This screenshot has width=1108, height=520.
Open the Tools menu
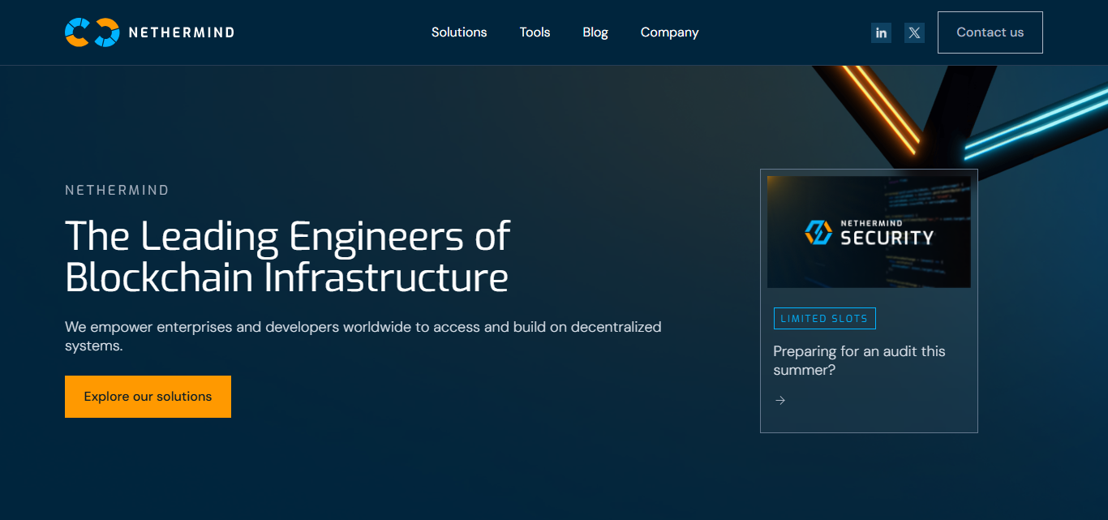535,32
